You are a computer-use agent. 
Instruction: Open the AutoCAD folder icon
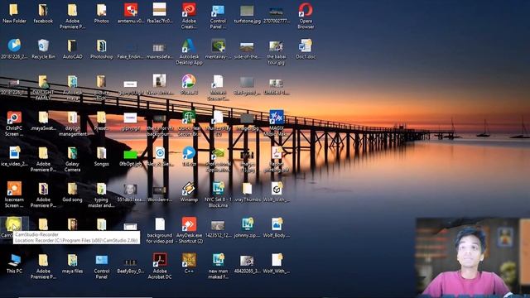click(x=72, y=50)
